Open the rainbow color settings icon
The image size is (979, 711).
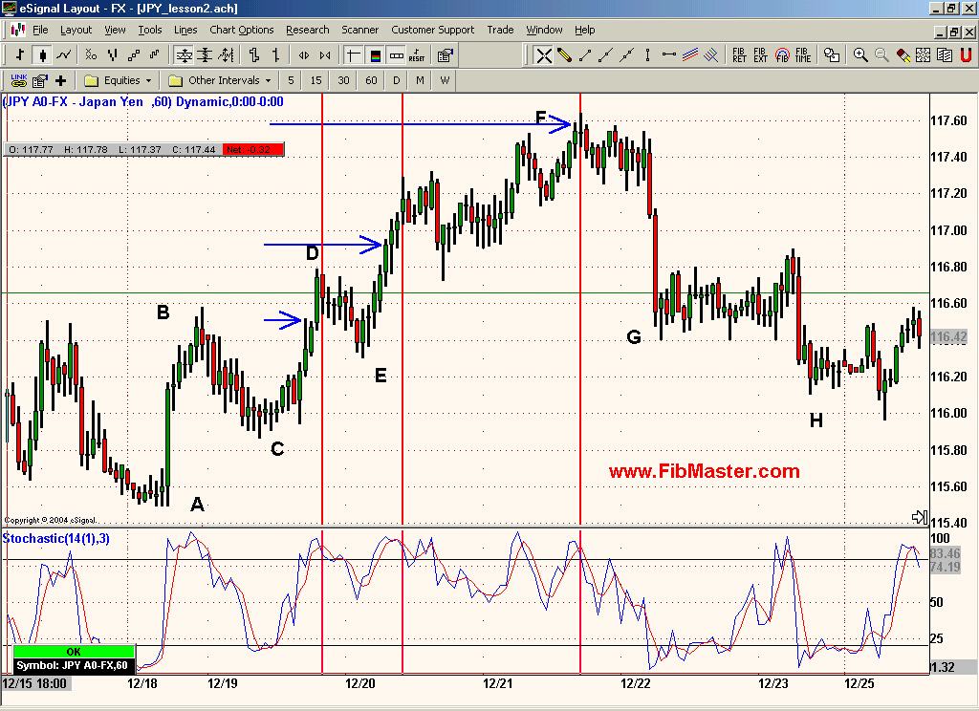point(375,55)
